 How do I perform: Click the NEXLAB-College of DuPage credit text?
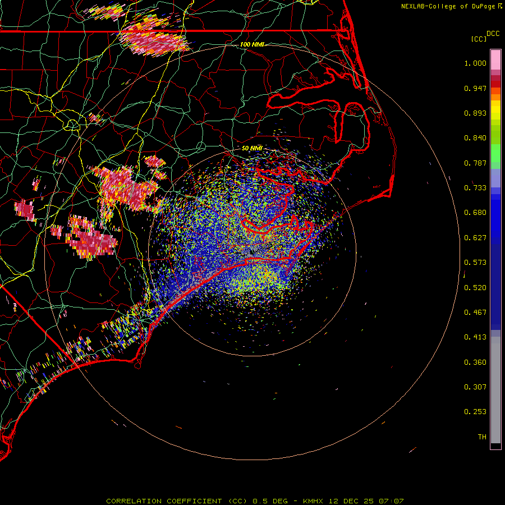pos(448,6)
